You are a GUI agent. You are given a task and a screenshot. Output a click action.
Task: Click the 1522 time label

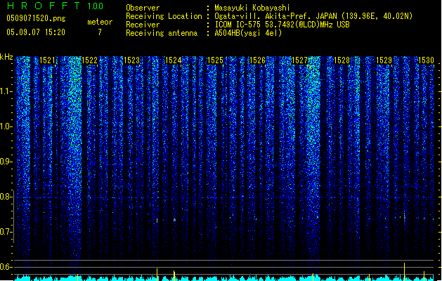89,60
